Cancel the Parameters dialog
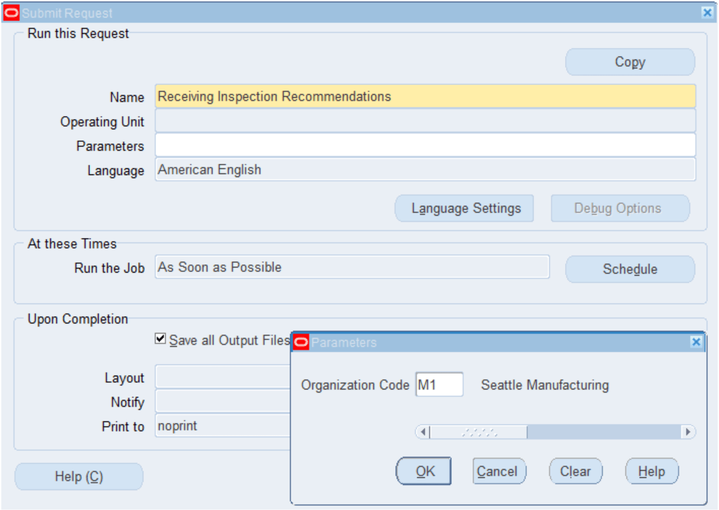Viewport: 719px width, 510px height. (498, 471)
